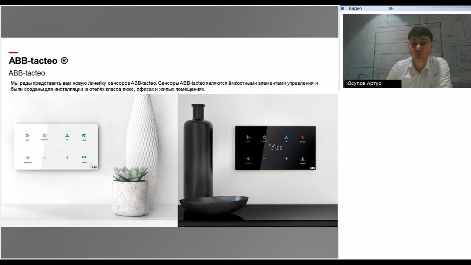Click the presenter webcam video feed
Viewport: 471px width, 265px height.
[407, 51]
